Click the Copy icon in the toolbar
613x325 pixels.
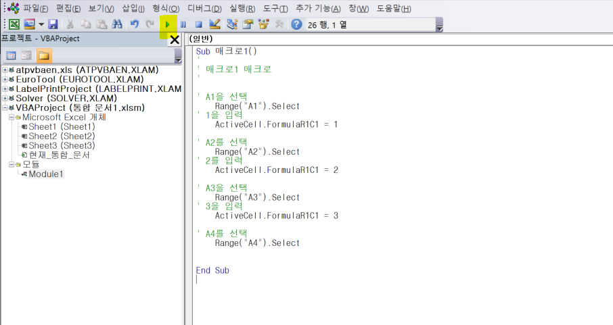pyautogui.click(x=86, y=24)
